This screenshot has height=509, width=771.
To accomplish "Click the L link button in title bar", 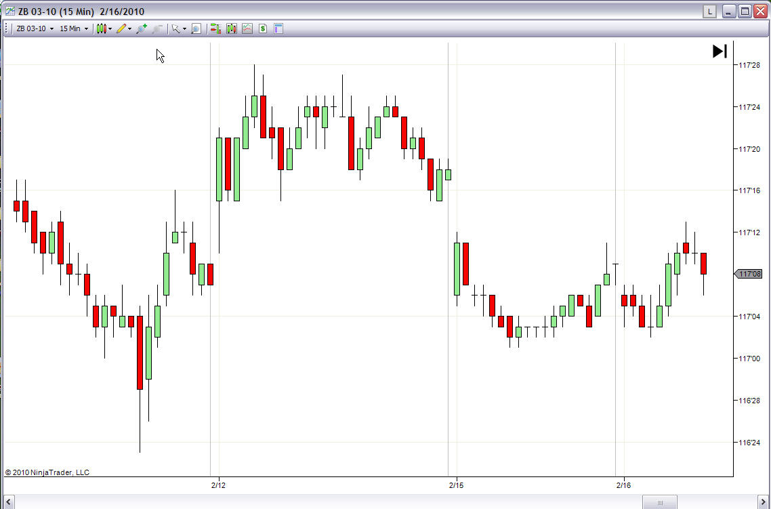I will 709,12.
